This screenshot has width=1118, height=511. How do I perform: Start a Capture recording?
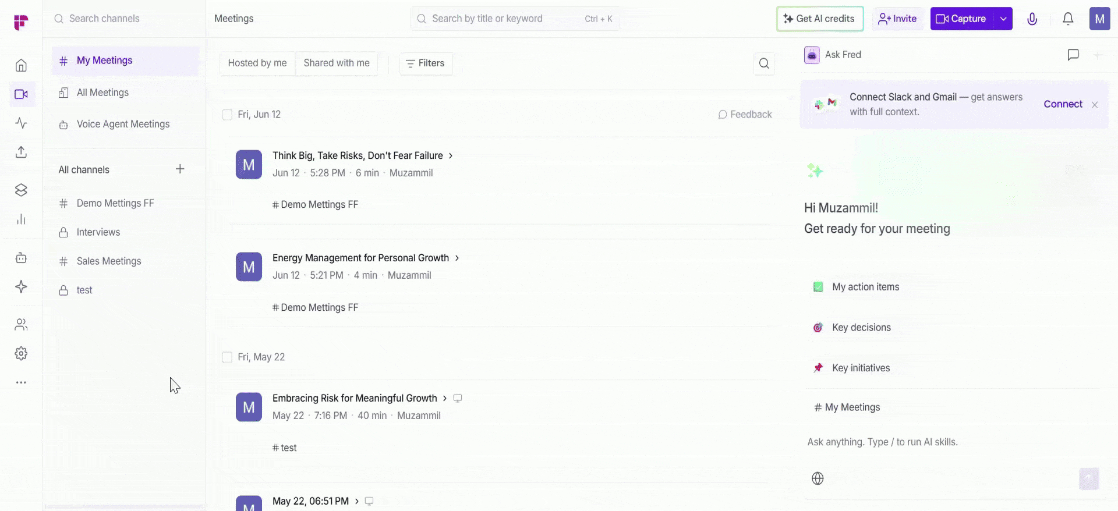(962, 19)
